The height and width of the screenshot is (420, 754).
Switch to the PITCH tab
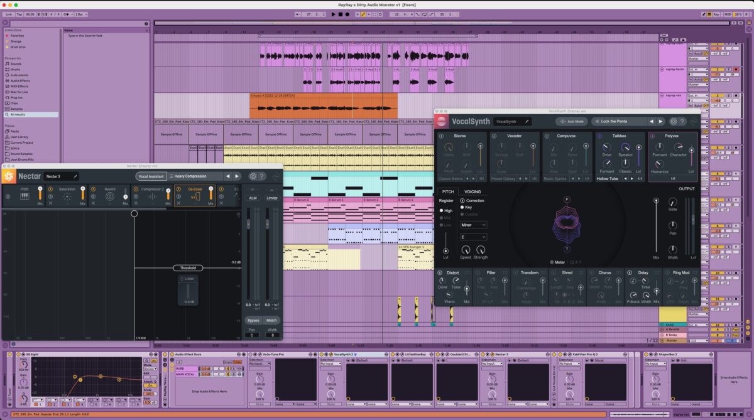448,191
